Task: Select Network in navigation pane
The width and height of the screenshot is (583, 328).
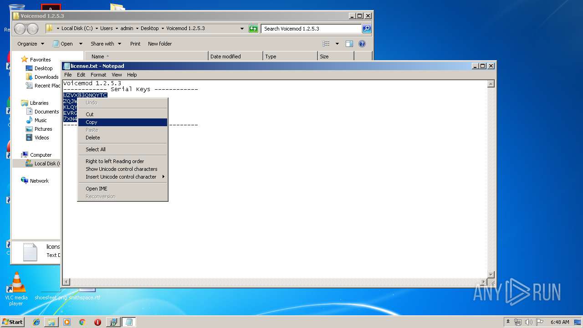Action: coord(39,181)
